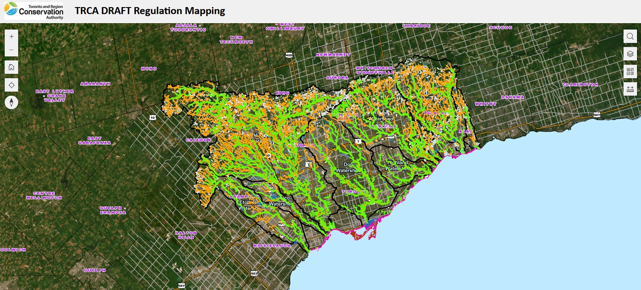This screenshot has width=641, height=290.
Task: Click the Toronto and Region Conservation logo
Action: [x=33, y=10]
